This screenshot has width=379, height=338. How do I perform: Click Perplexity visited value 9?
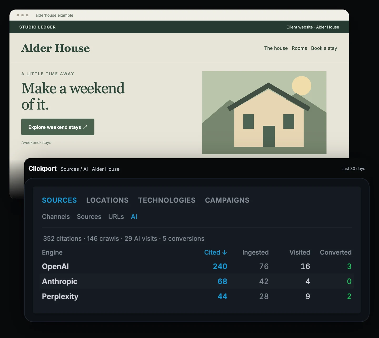[x=308, y=296]
